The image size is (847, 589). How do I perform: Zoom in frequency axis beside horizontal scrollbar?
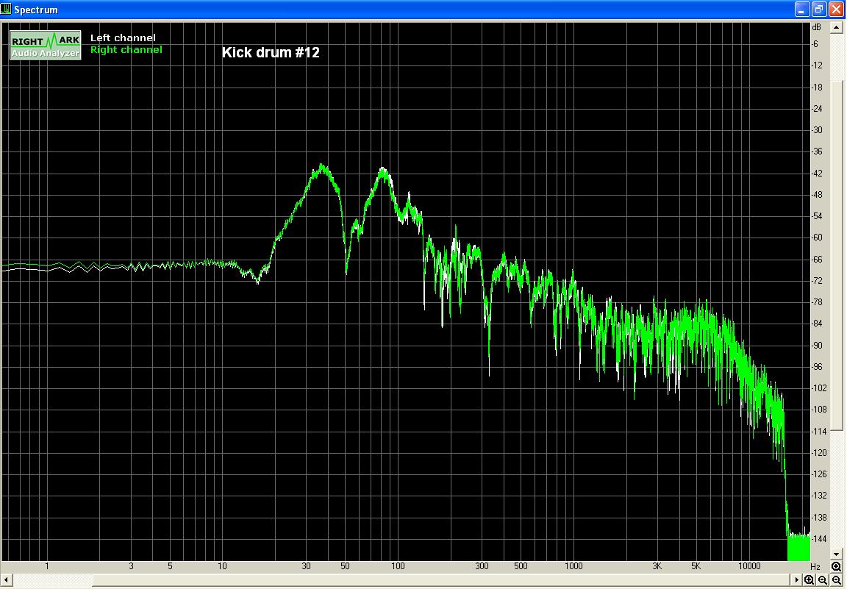[x=810, y=580]
